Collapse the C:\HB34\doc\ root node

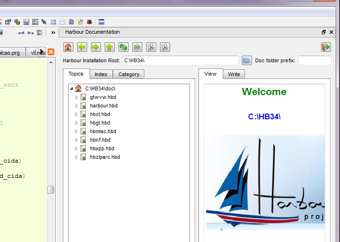(x=71, y=88)
